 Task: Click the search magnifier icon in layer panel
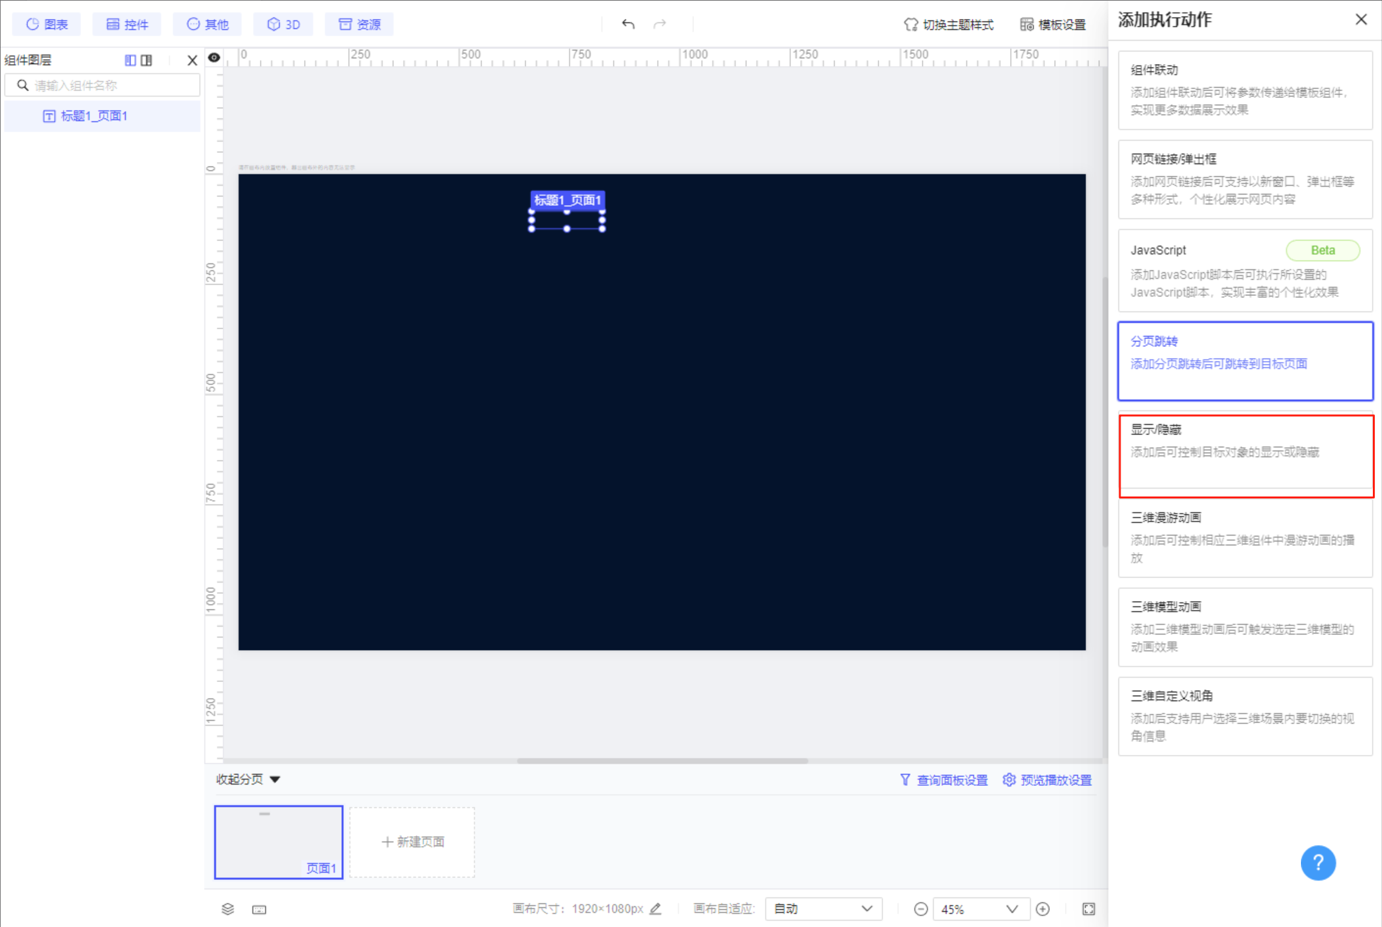[x=23, y=86]
